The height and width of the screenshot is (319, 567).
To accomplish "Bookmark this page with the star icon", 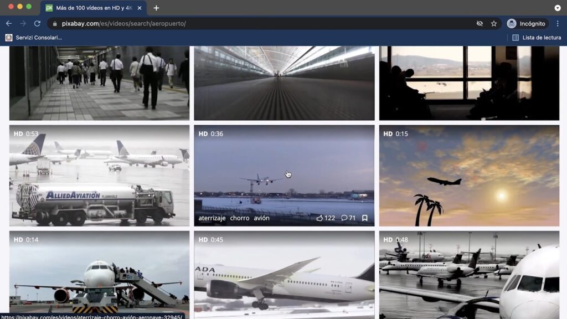I will click(x=494, y=23).
